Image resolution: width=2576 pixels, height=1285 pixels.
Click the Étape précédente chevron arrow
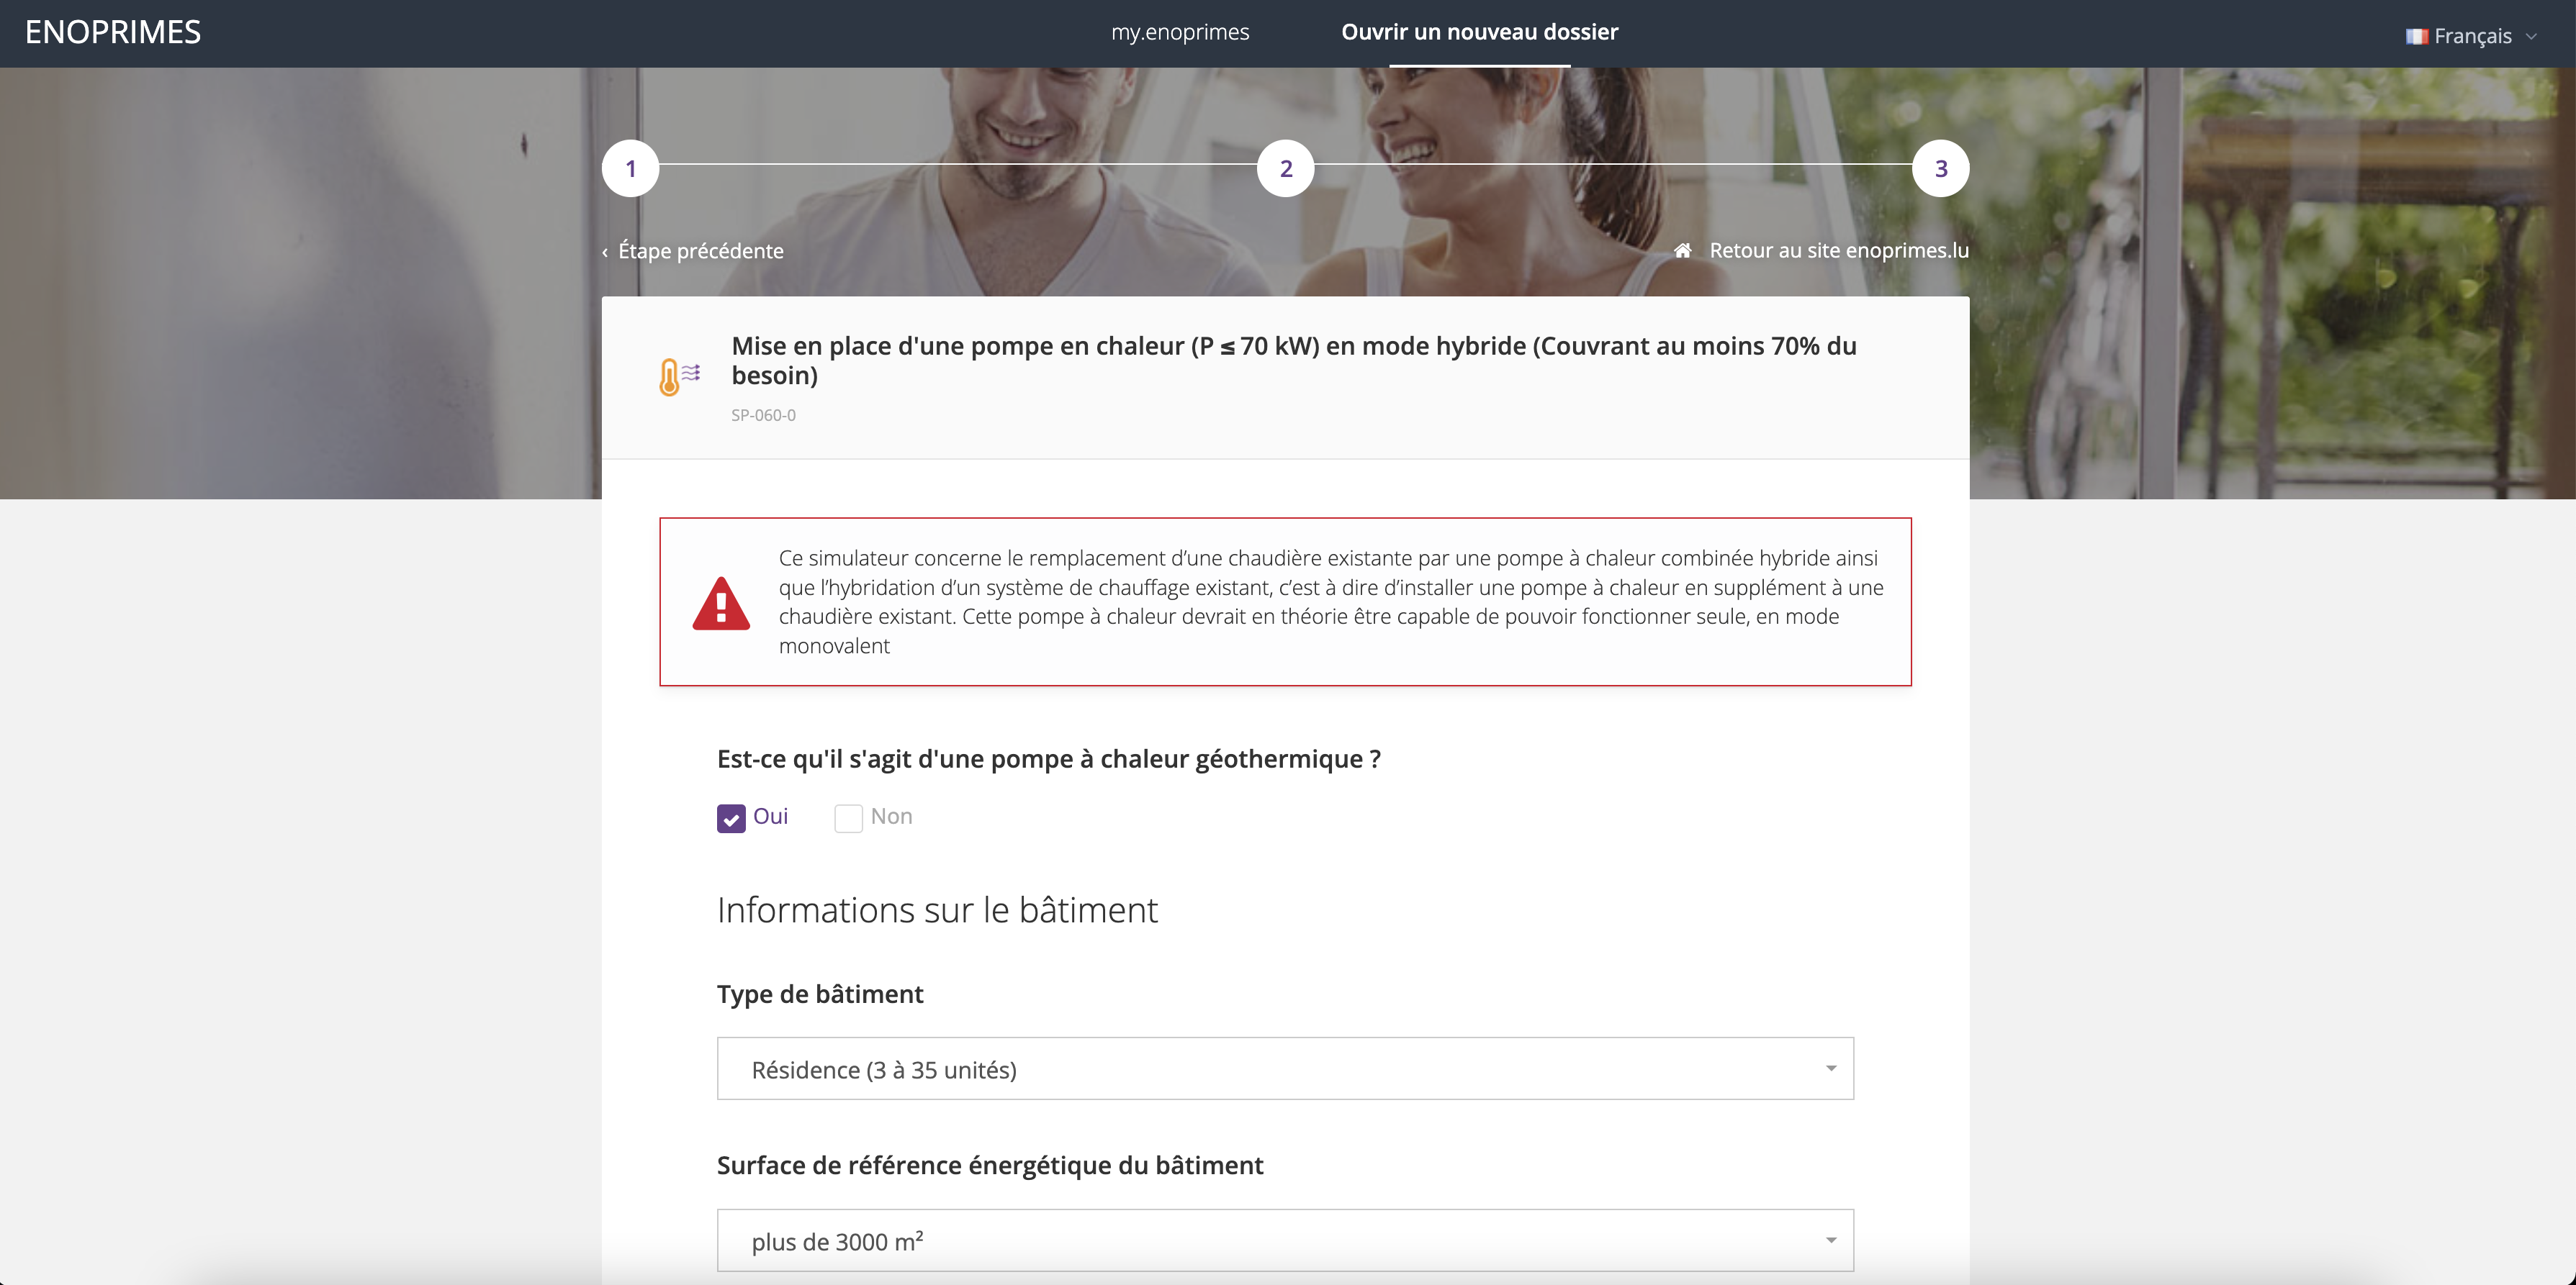click(605, 252)
